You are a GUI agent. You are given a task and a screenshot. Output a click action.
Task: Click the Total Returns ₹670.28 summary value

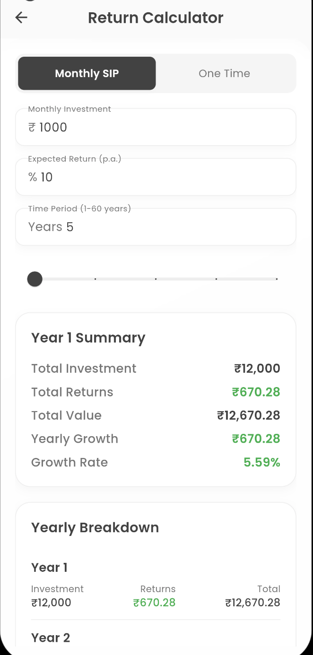256,392
